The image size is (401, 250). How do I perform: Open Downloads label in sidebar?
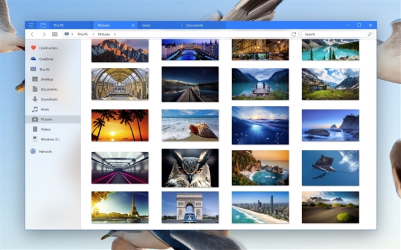49,99
